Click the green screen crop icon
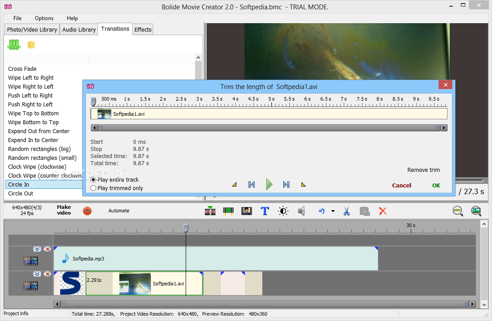 pos(228,211)
